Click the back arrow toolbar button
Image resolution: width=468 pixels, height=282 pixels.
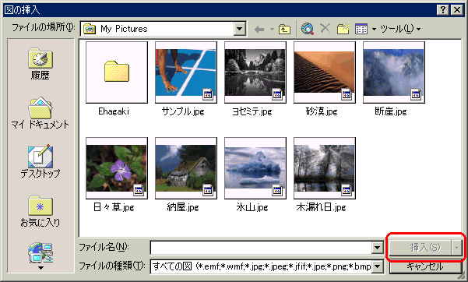click(259, 30)
